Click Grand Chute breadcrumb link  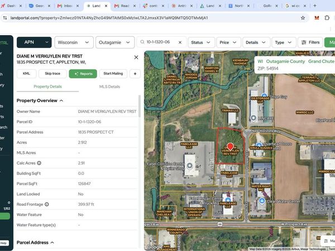(x=321, y=61)
